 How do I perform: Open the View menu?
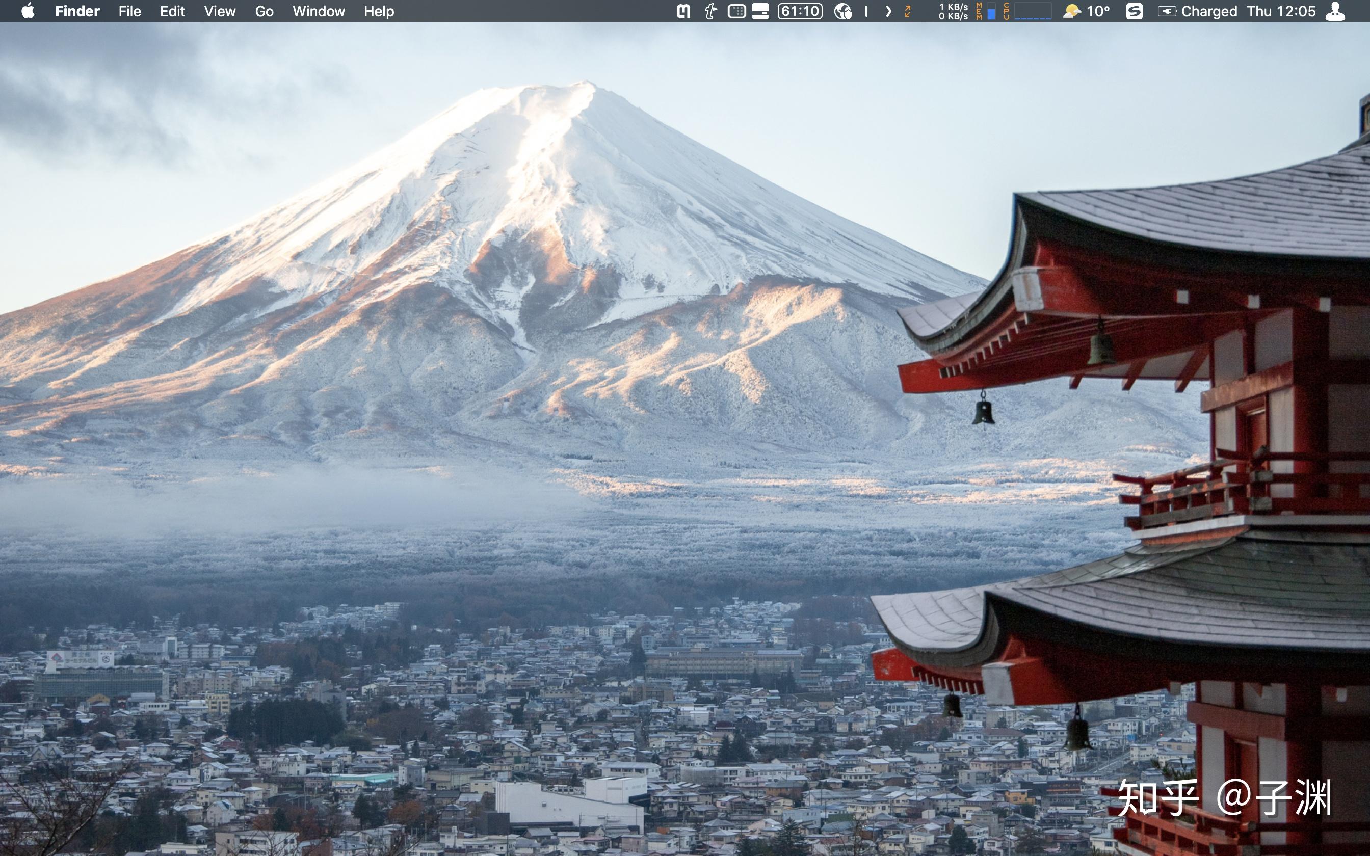click(x=220, y=11)
